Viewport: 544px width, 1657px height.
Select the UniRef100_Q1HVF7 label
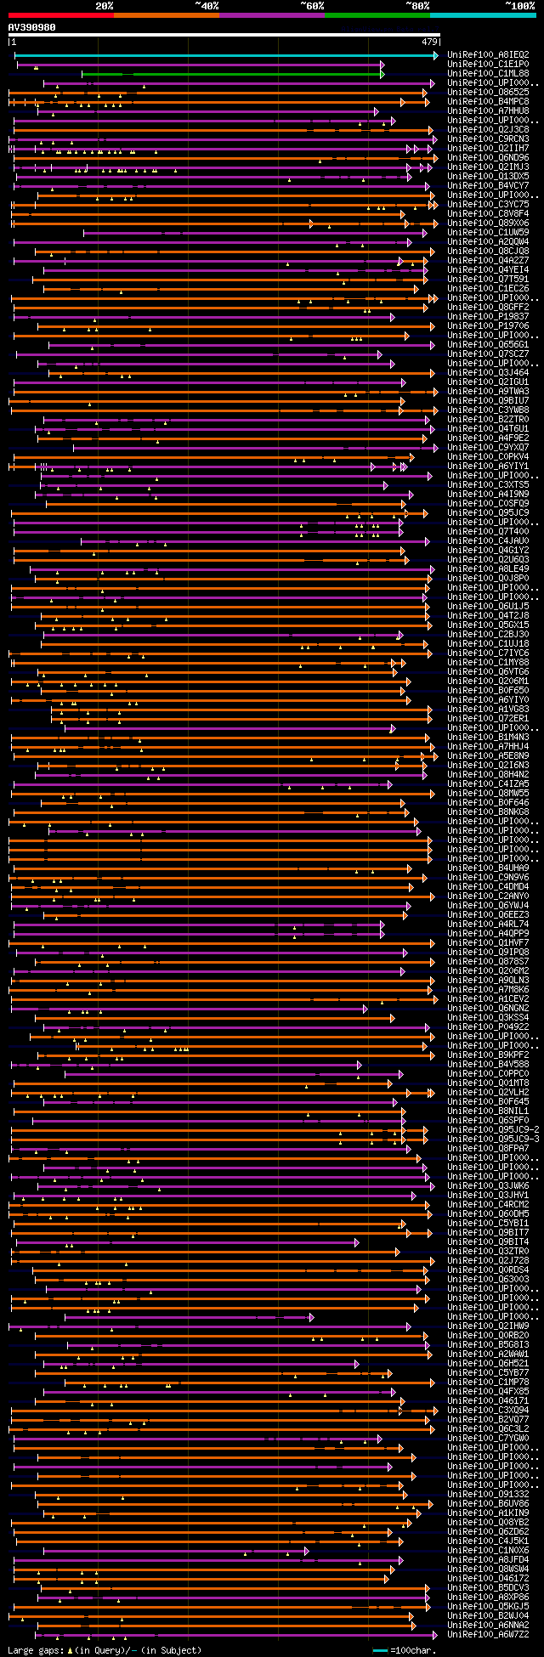[488, 942]
